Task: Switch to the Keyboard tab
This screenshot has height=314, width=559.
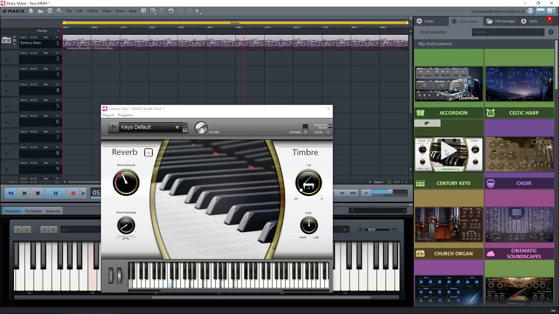Action: tap(12, 211)
